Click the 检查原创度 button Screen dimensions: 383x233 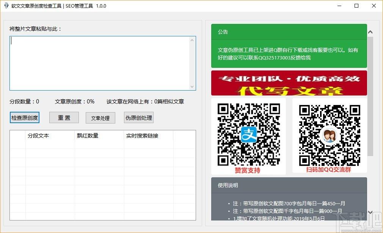click(x=24, y=117)
